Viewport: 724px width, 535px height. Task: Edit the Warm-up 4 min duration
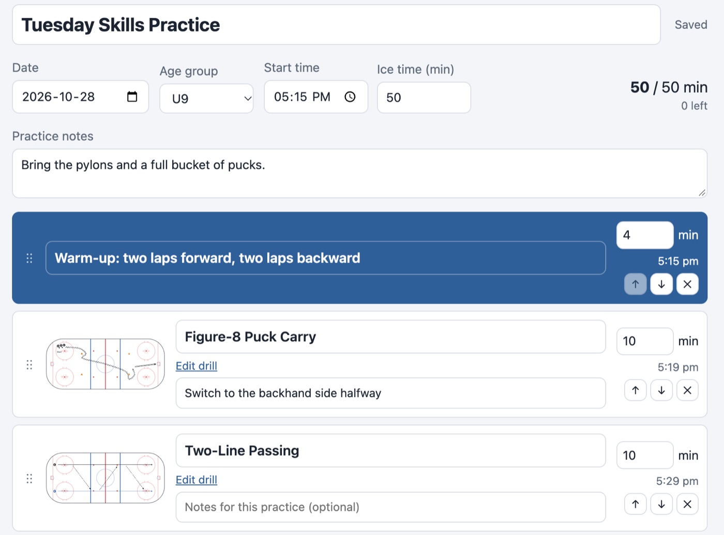pos(645,235)
